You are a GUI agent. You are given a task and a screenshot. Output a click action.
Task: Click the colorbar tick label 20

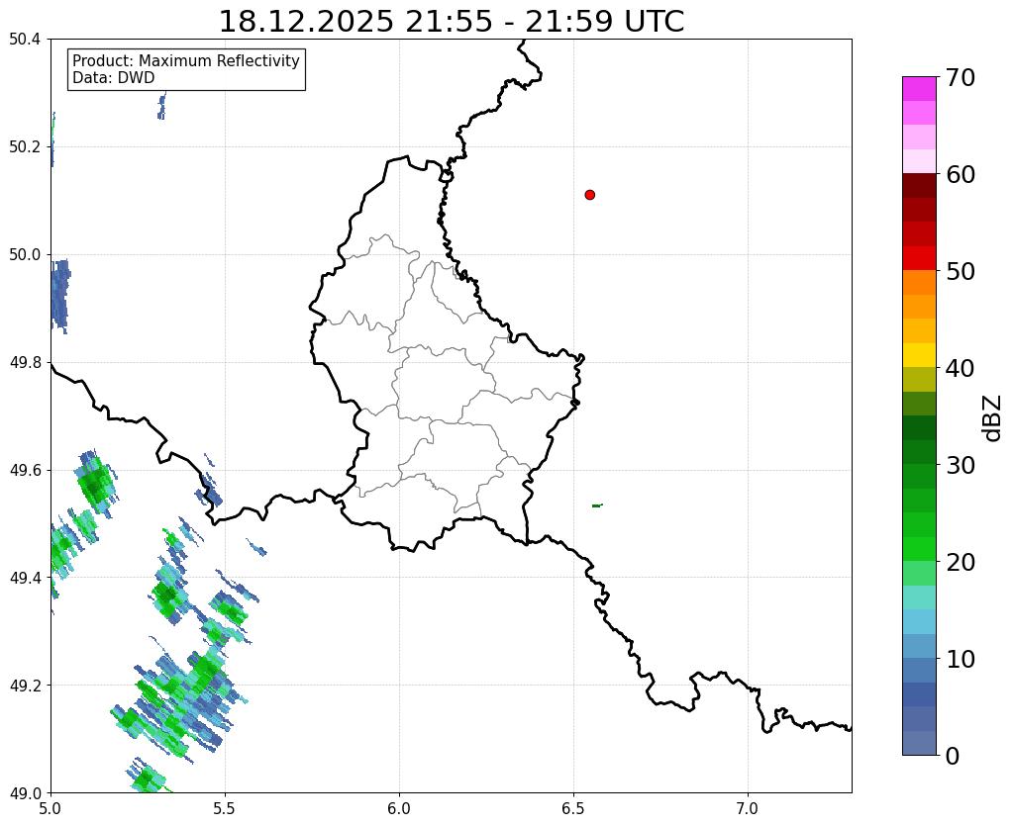961,562
